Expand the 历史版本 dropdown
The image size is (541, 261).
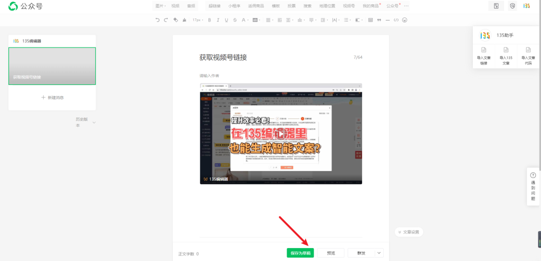click(x=86, y=122)
